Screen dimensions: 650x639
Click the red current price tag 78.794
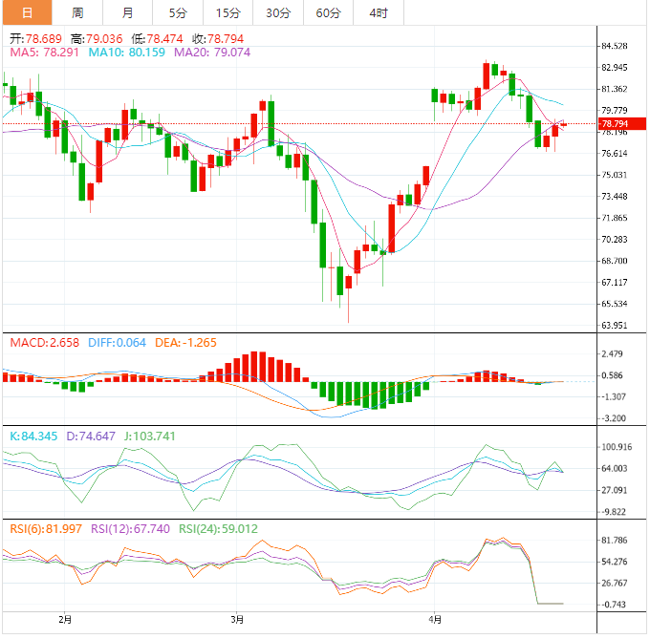pos(622,123)
